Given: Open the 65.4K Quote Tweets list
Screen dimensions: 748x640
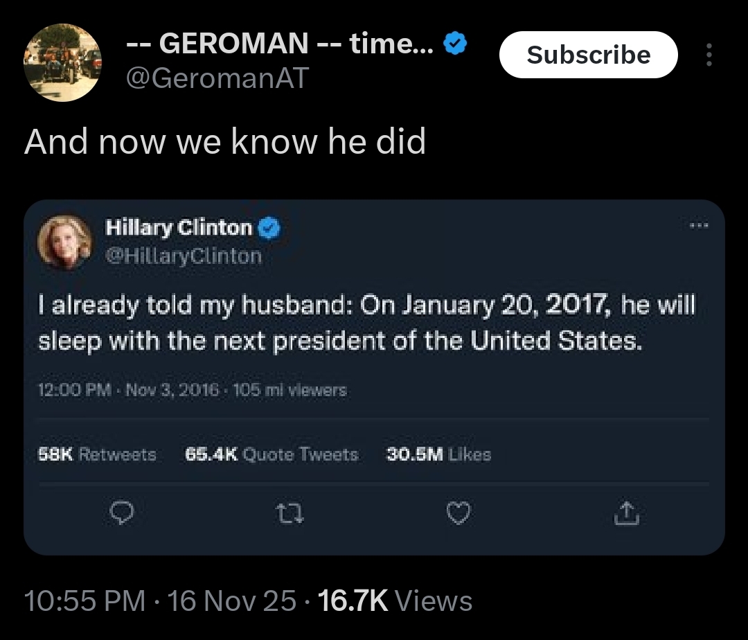Looking at the screenshot, I should pyautogui.click(x=271, y=454).
